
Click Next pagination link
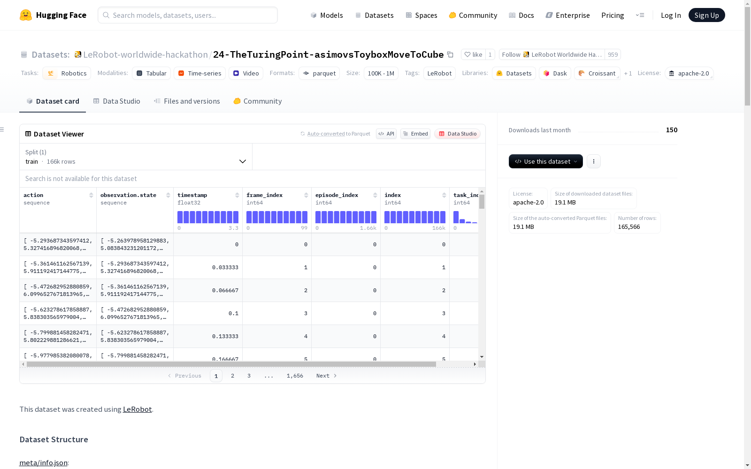327,376
